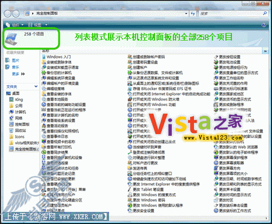Select 更改工作组名称 list text
Image resolution: width=272 pixels, height=224 pixels.
(231, 78)
